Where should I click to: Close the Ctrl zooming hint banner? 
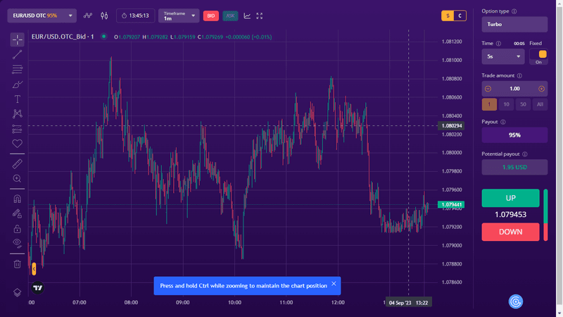[x=334, y=284]
